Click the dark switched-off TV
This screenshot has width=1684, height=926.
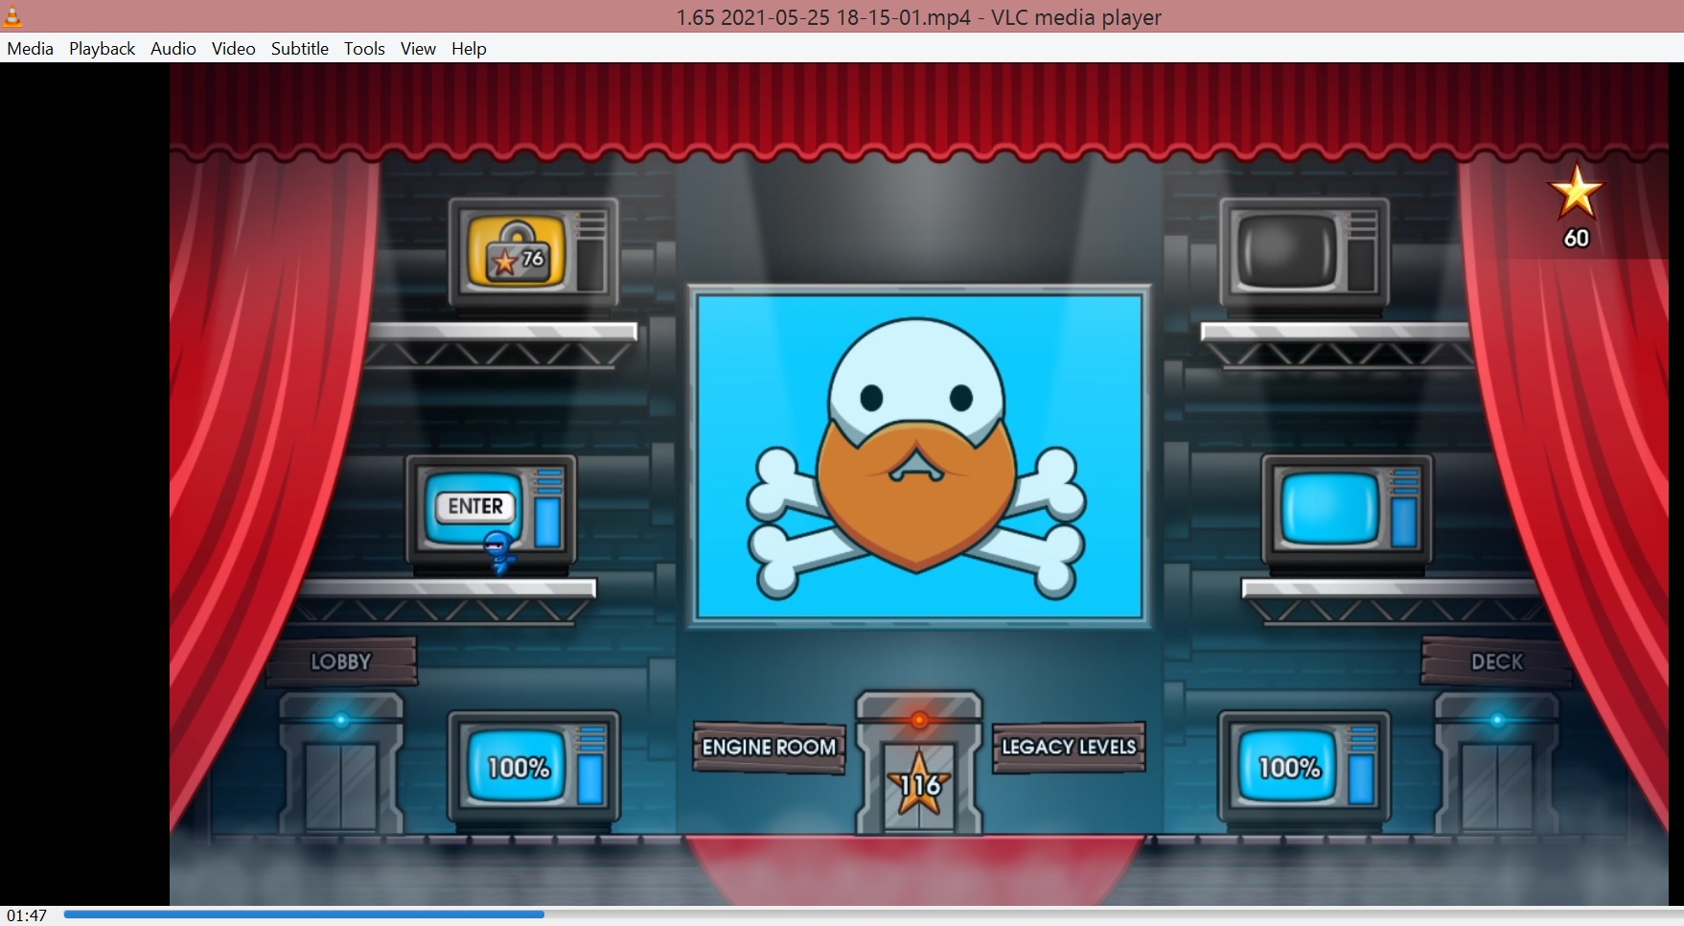(1304, 253)
